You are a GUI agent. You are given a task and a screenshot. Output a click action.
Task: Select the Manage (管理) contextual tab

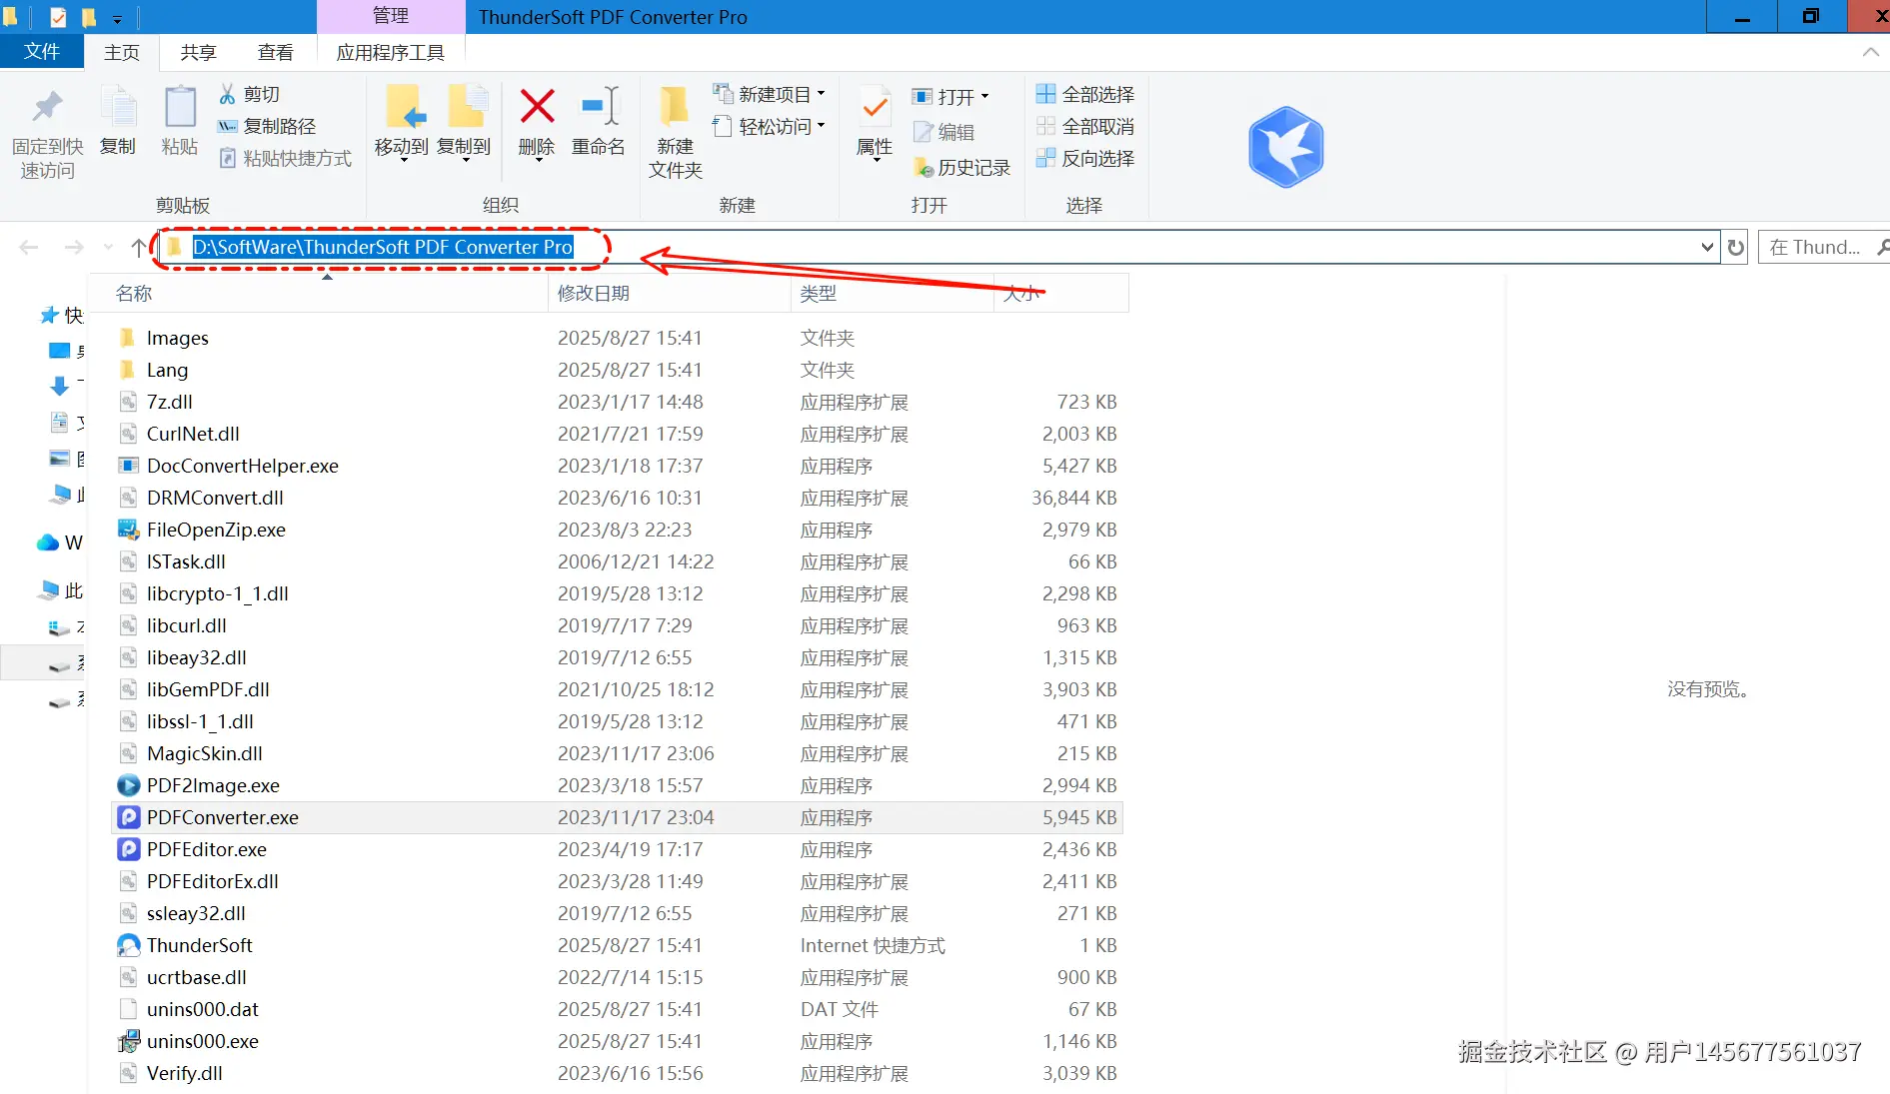point(391,16)
